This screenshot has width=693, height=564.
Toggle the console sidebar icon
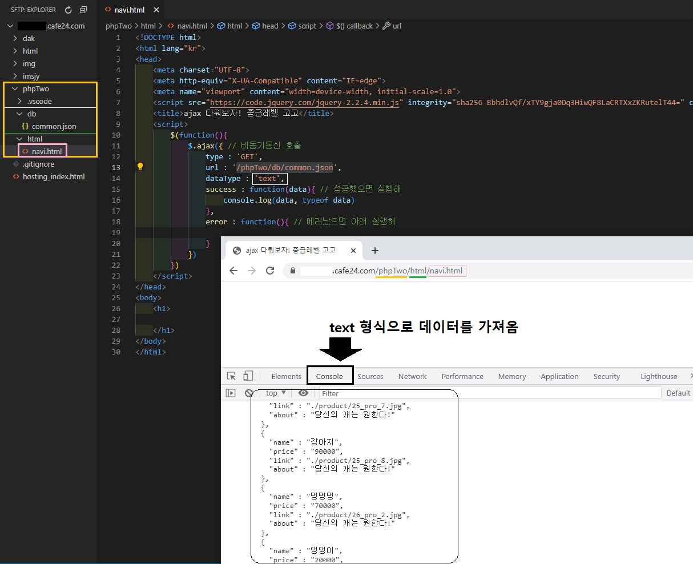tap(231, 393)
